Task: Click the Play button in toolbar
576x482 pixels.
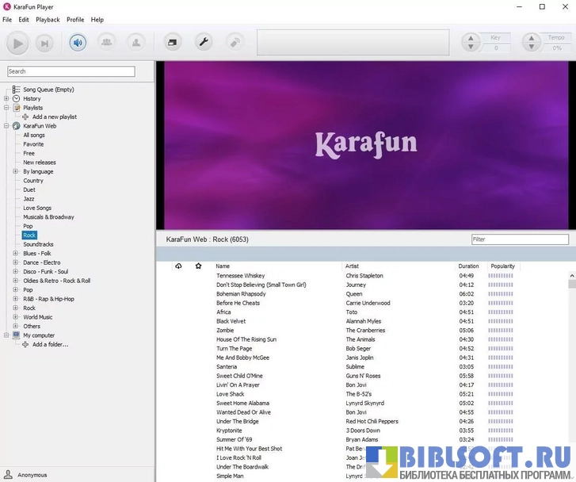Action: pyautogui.click(x=17, y=43)
